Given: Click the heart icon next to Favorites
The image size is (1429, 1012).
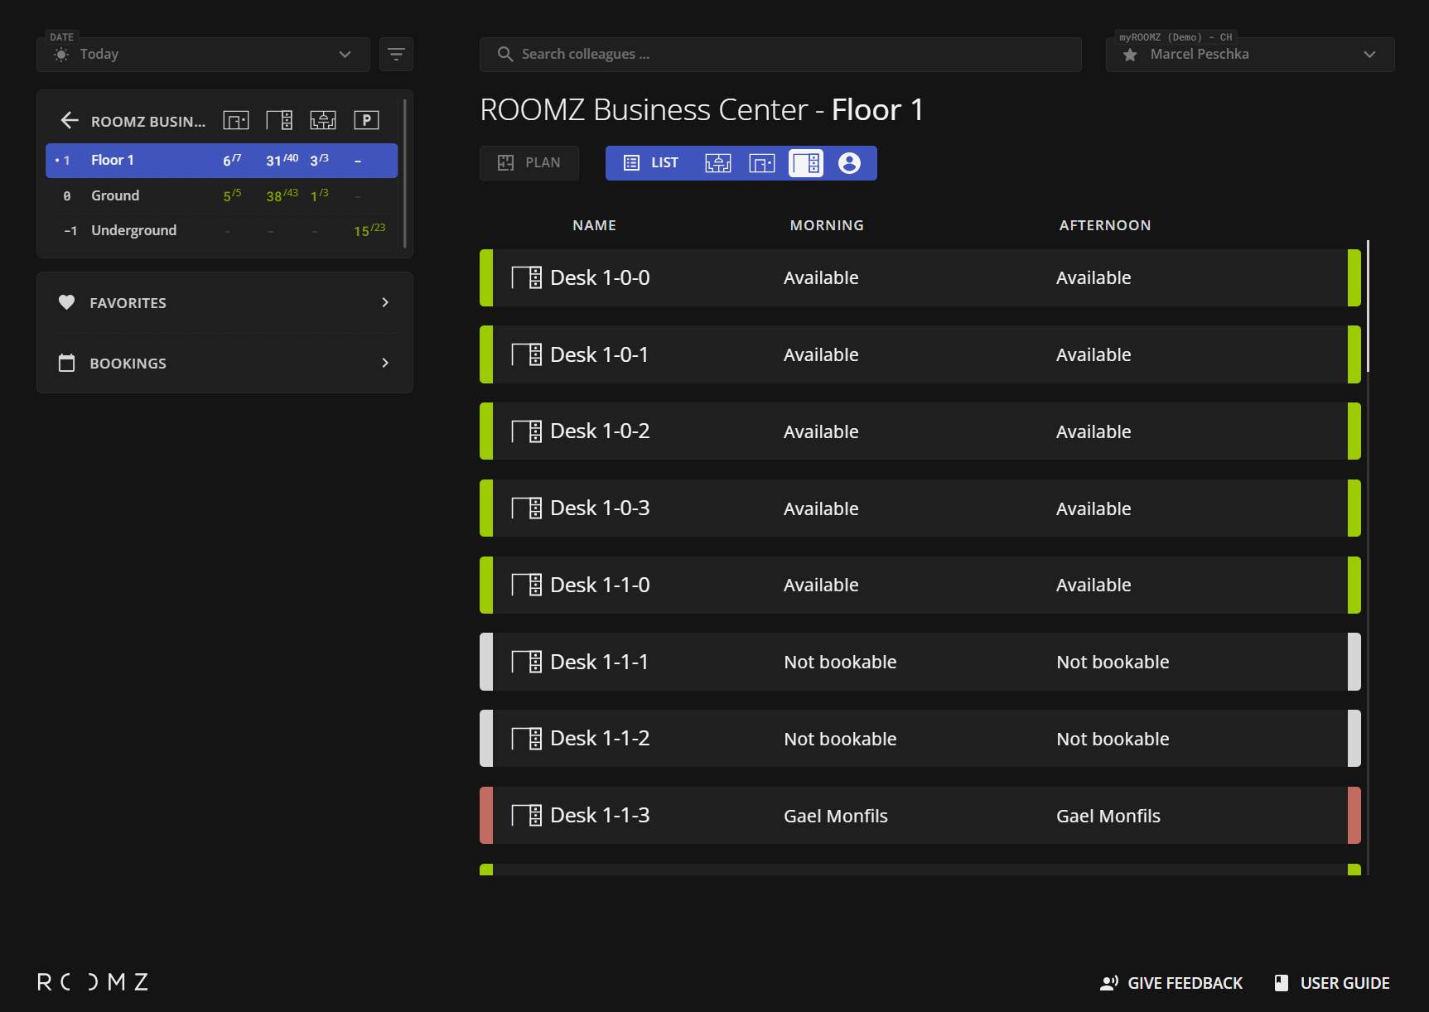Looking at the screenshot, I should tap(67, 303).
